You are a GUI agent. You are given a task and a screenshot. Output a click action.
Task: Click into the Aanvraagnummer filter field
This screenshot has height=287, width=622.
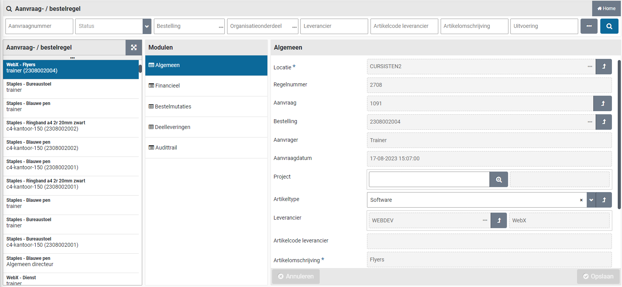pyautogui.click(x=39, y=26)
